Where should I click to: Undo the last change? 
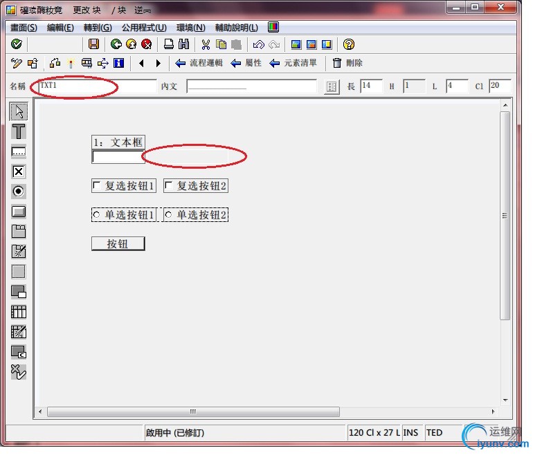pos(259,44)
